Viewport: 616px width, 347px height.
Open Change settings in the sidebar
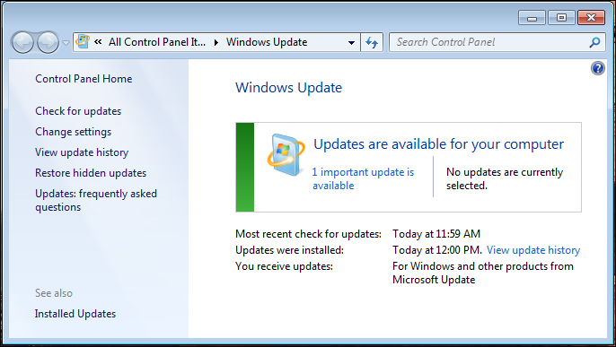(x=73, y=132)
